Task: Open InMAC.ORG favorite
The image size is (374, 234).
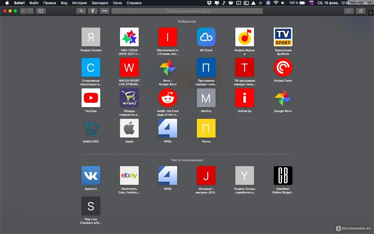Action: [x=91, y=128]
